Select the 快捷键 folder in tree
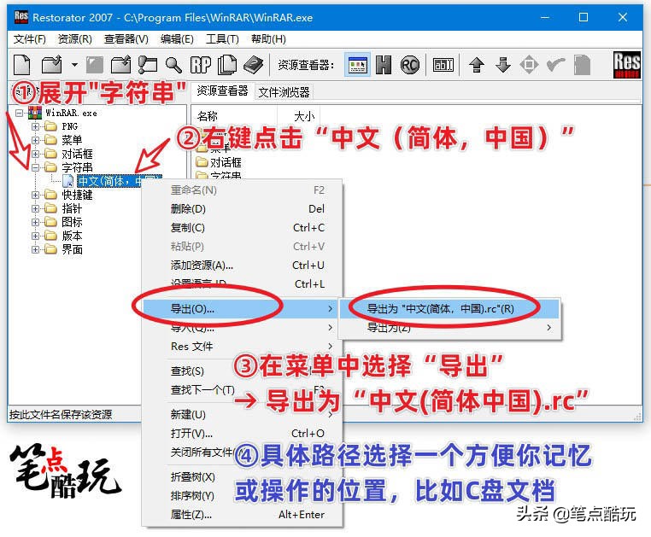Viewport: 651px width, 537px height. click(77, 195)
